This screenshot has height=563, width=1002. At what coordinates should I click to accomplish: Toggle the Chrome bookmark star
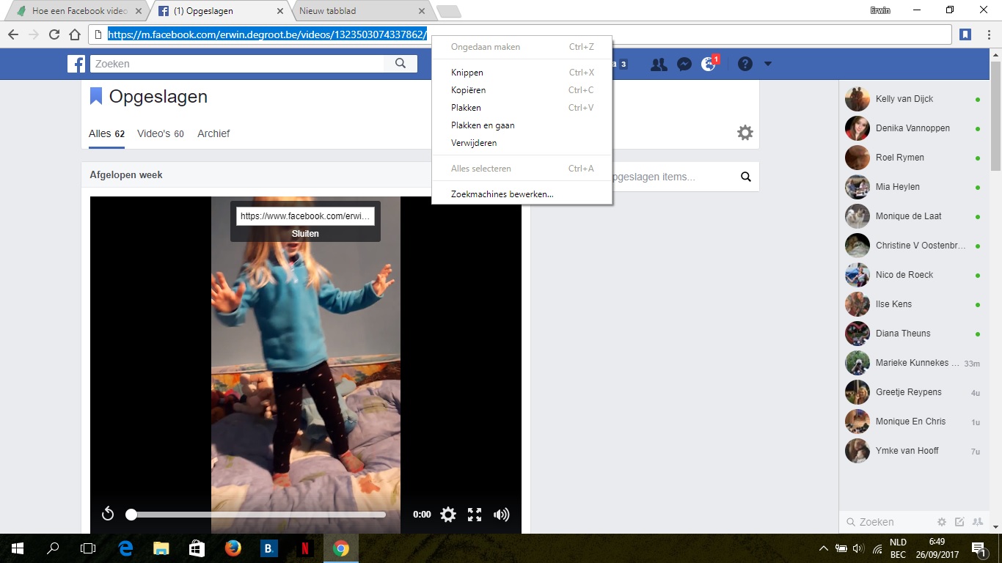tap(966, 34)
